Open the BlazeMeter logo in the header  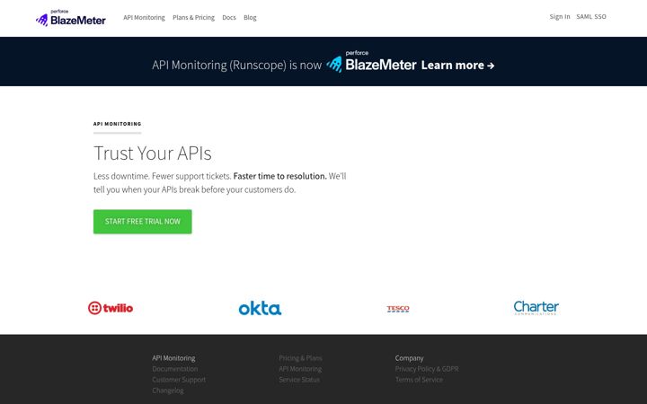[x=71, y=18]
